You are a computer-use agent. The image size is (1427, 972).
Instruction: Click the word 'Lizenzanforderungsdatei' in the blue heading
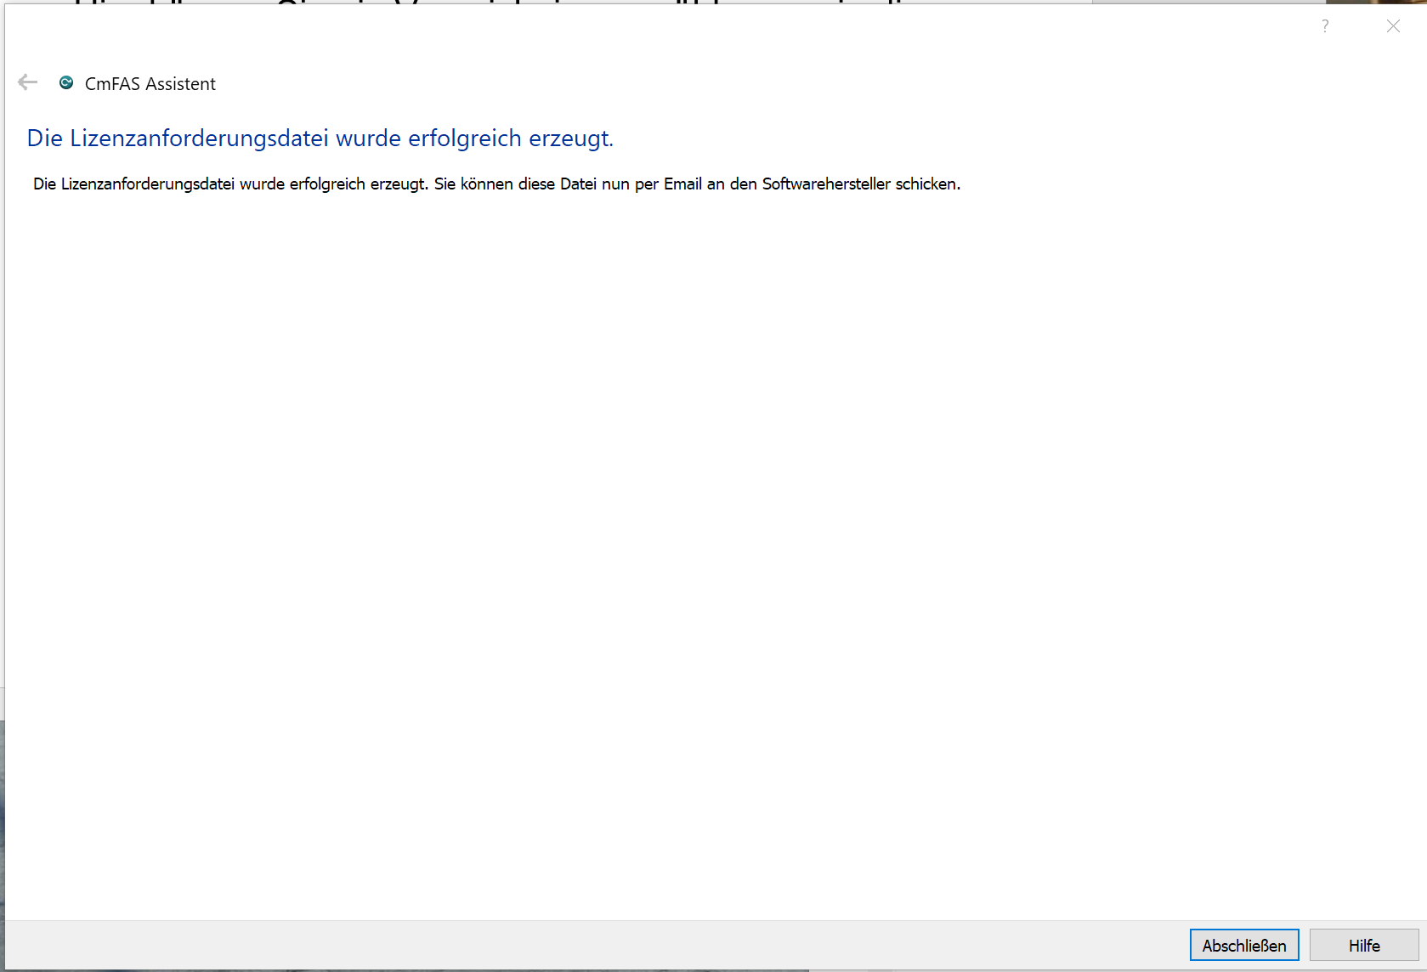pos(199,138)
